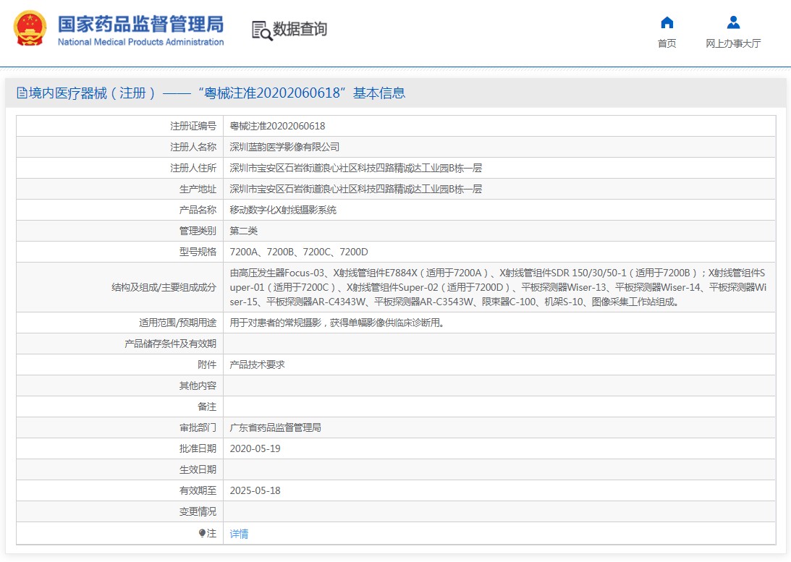Click National Medical Products Administration English text
Image resolution: width=791 pixels, height=562 pixels.
140,42
